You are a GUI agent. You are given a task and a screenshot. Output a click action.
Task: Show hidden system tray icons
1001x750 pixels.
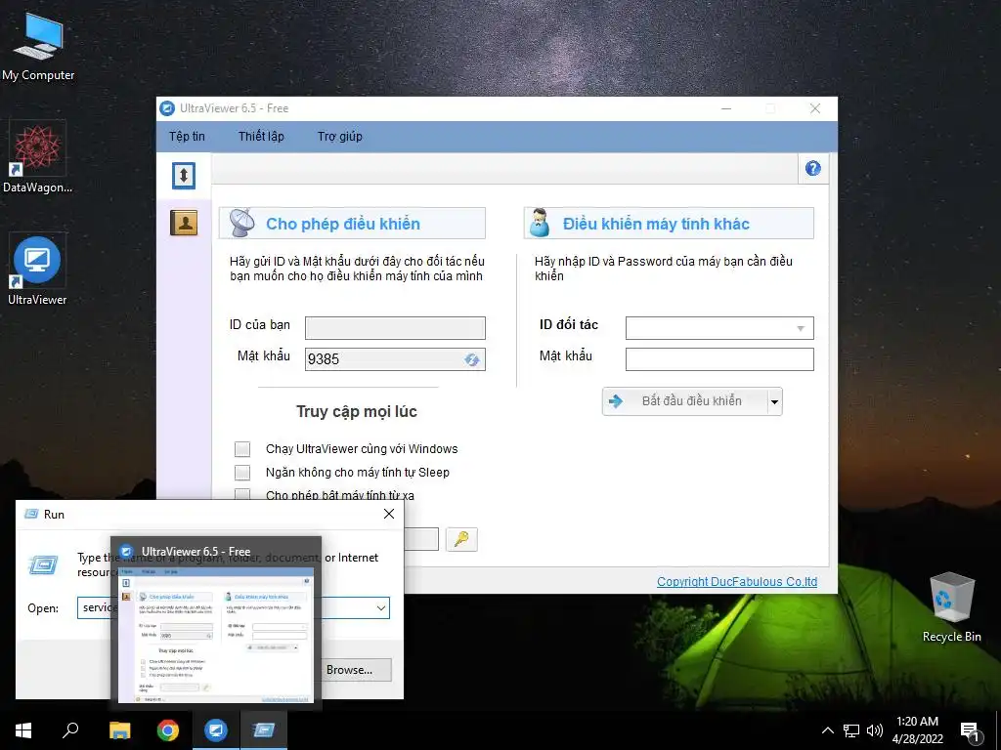[x=827, y=730]
